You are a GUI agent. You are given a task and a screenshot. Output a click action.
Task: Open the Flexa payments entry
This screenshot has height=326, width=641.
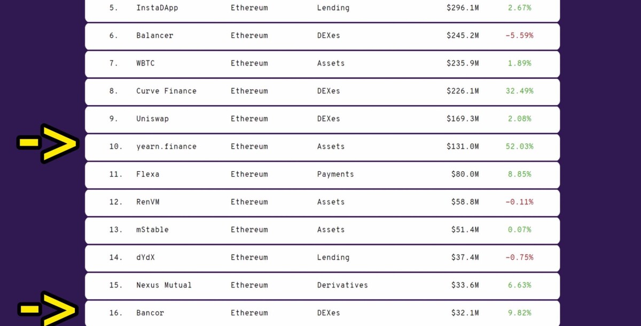[322, 174]
